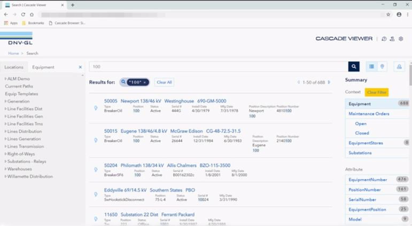Screen dimensions: 412x226
Task: Bookmark this page with the star
Action: [x=388, y=14]
